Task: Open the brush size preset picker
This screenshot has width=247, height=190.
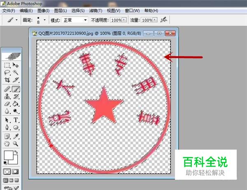Action: click(44, 20)
